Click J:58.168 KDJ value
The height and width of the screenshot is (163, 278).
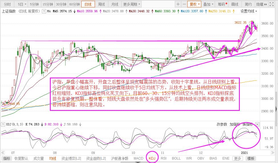[70, 124]
